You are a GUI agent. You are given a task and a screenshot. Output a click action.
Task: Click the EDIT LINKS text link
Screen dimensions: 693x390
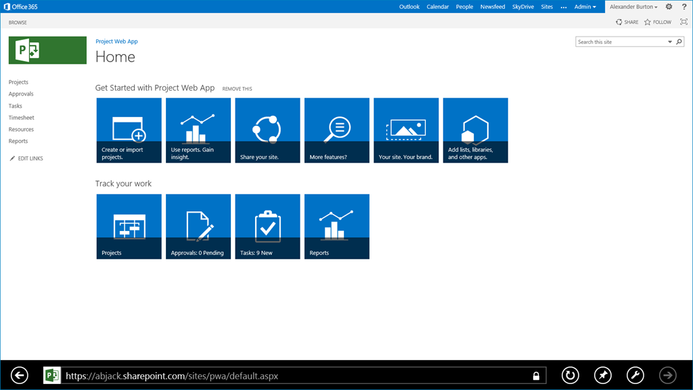(30, 158)
